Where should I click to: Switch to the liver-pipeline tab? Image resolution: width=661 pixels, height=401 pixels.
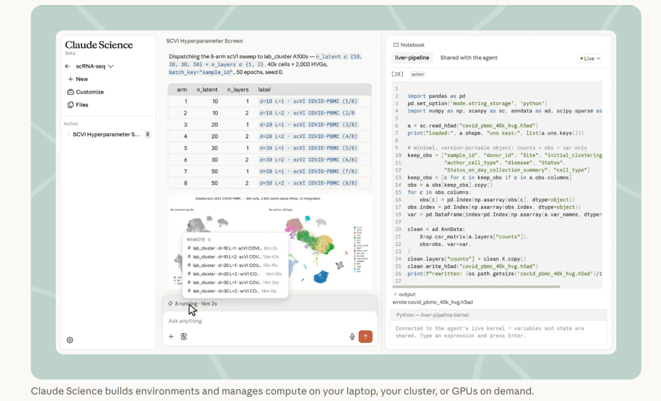(412, 57)
